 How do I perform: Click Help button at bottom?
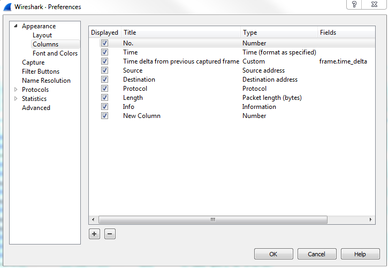360,254
